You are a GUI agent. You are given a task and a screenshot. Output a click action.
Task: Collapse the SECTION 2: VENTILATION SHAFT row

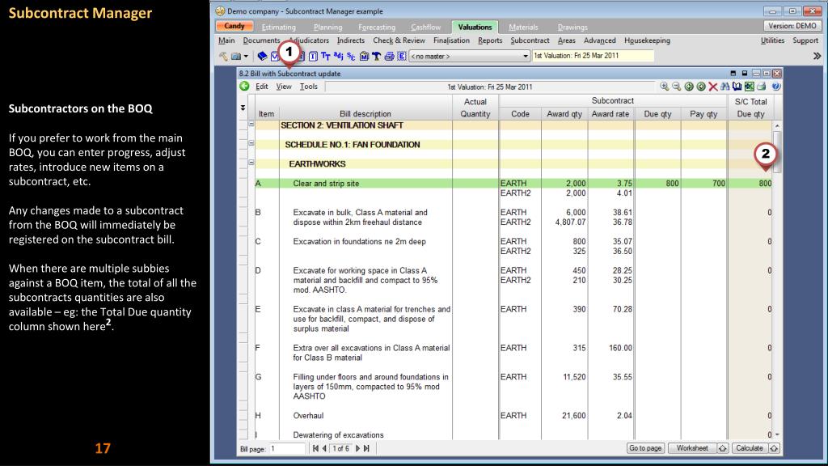[251, 125]
